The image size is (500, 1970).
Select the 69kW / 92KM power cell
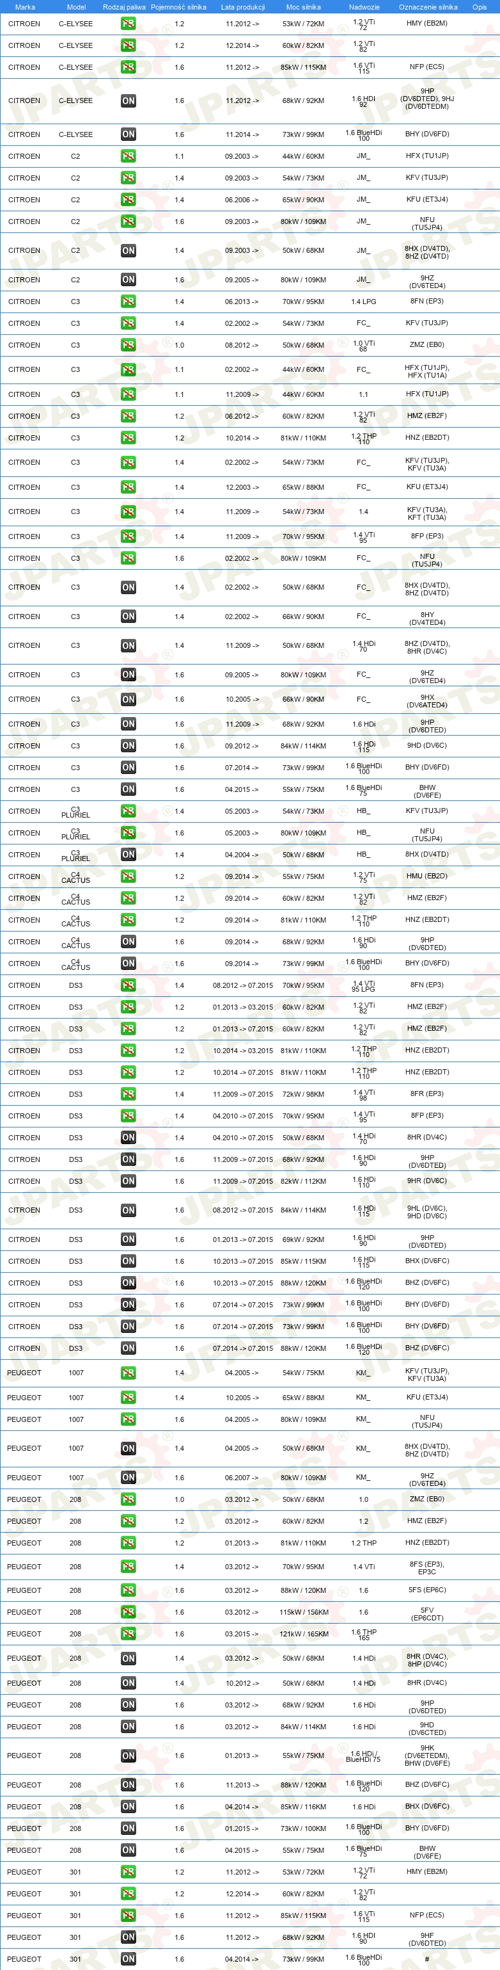[x=304, y=1239]
